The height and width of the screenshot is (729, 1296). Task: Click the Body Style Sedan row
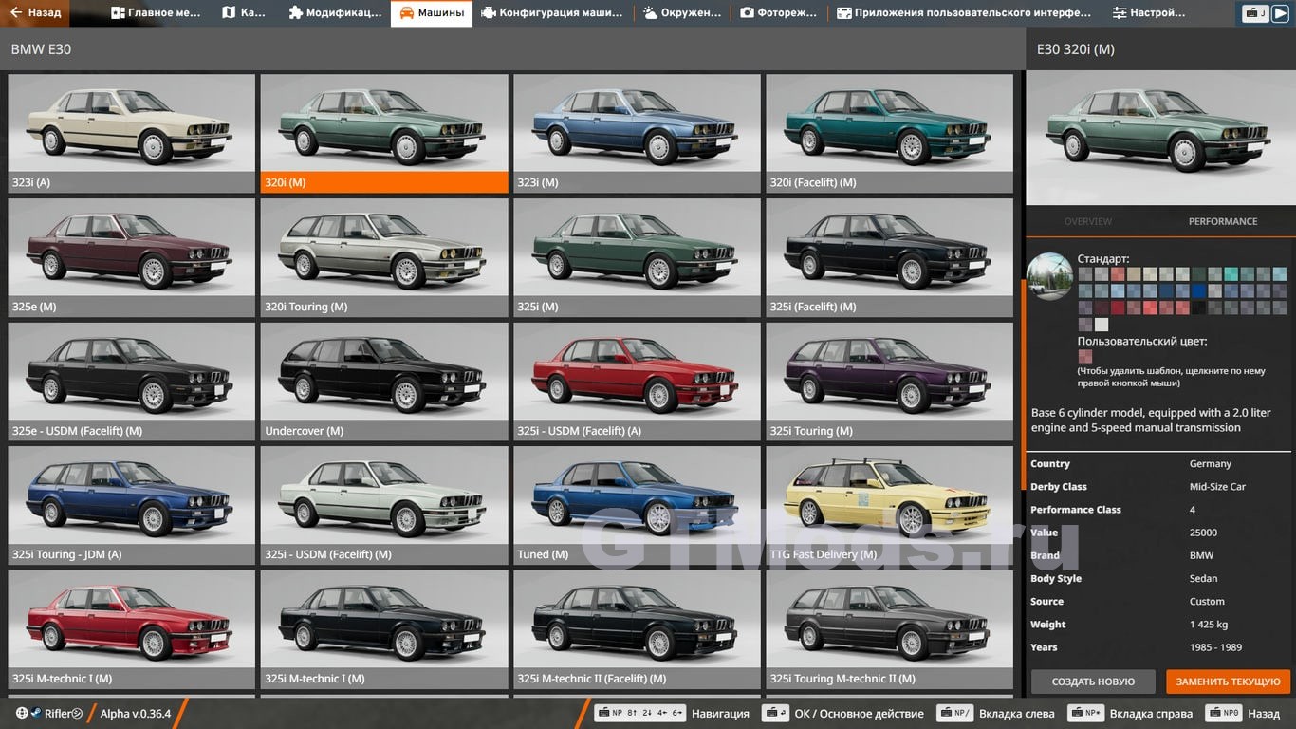(x=1160, y=578)
